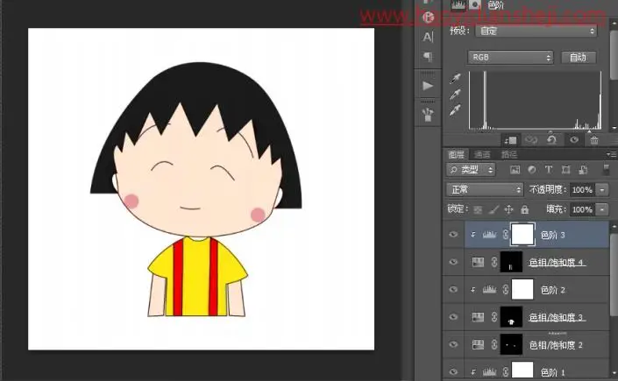Open the 不透明度 opacity slider arrow
This screenshot has height=381, width=618.
point(602,190)
